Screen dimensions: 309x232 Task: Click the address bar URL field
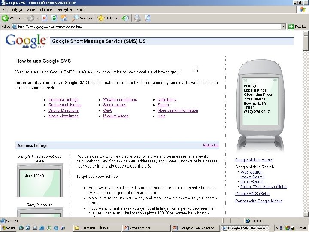pyautogui.click(x=146, y=27)
